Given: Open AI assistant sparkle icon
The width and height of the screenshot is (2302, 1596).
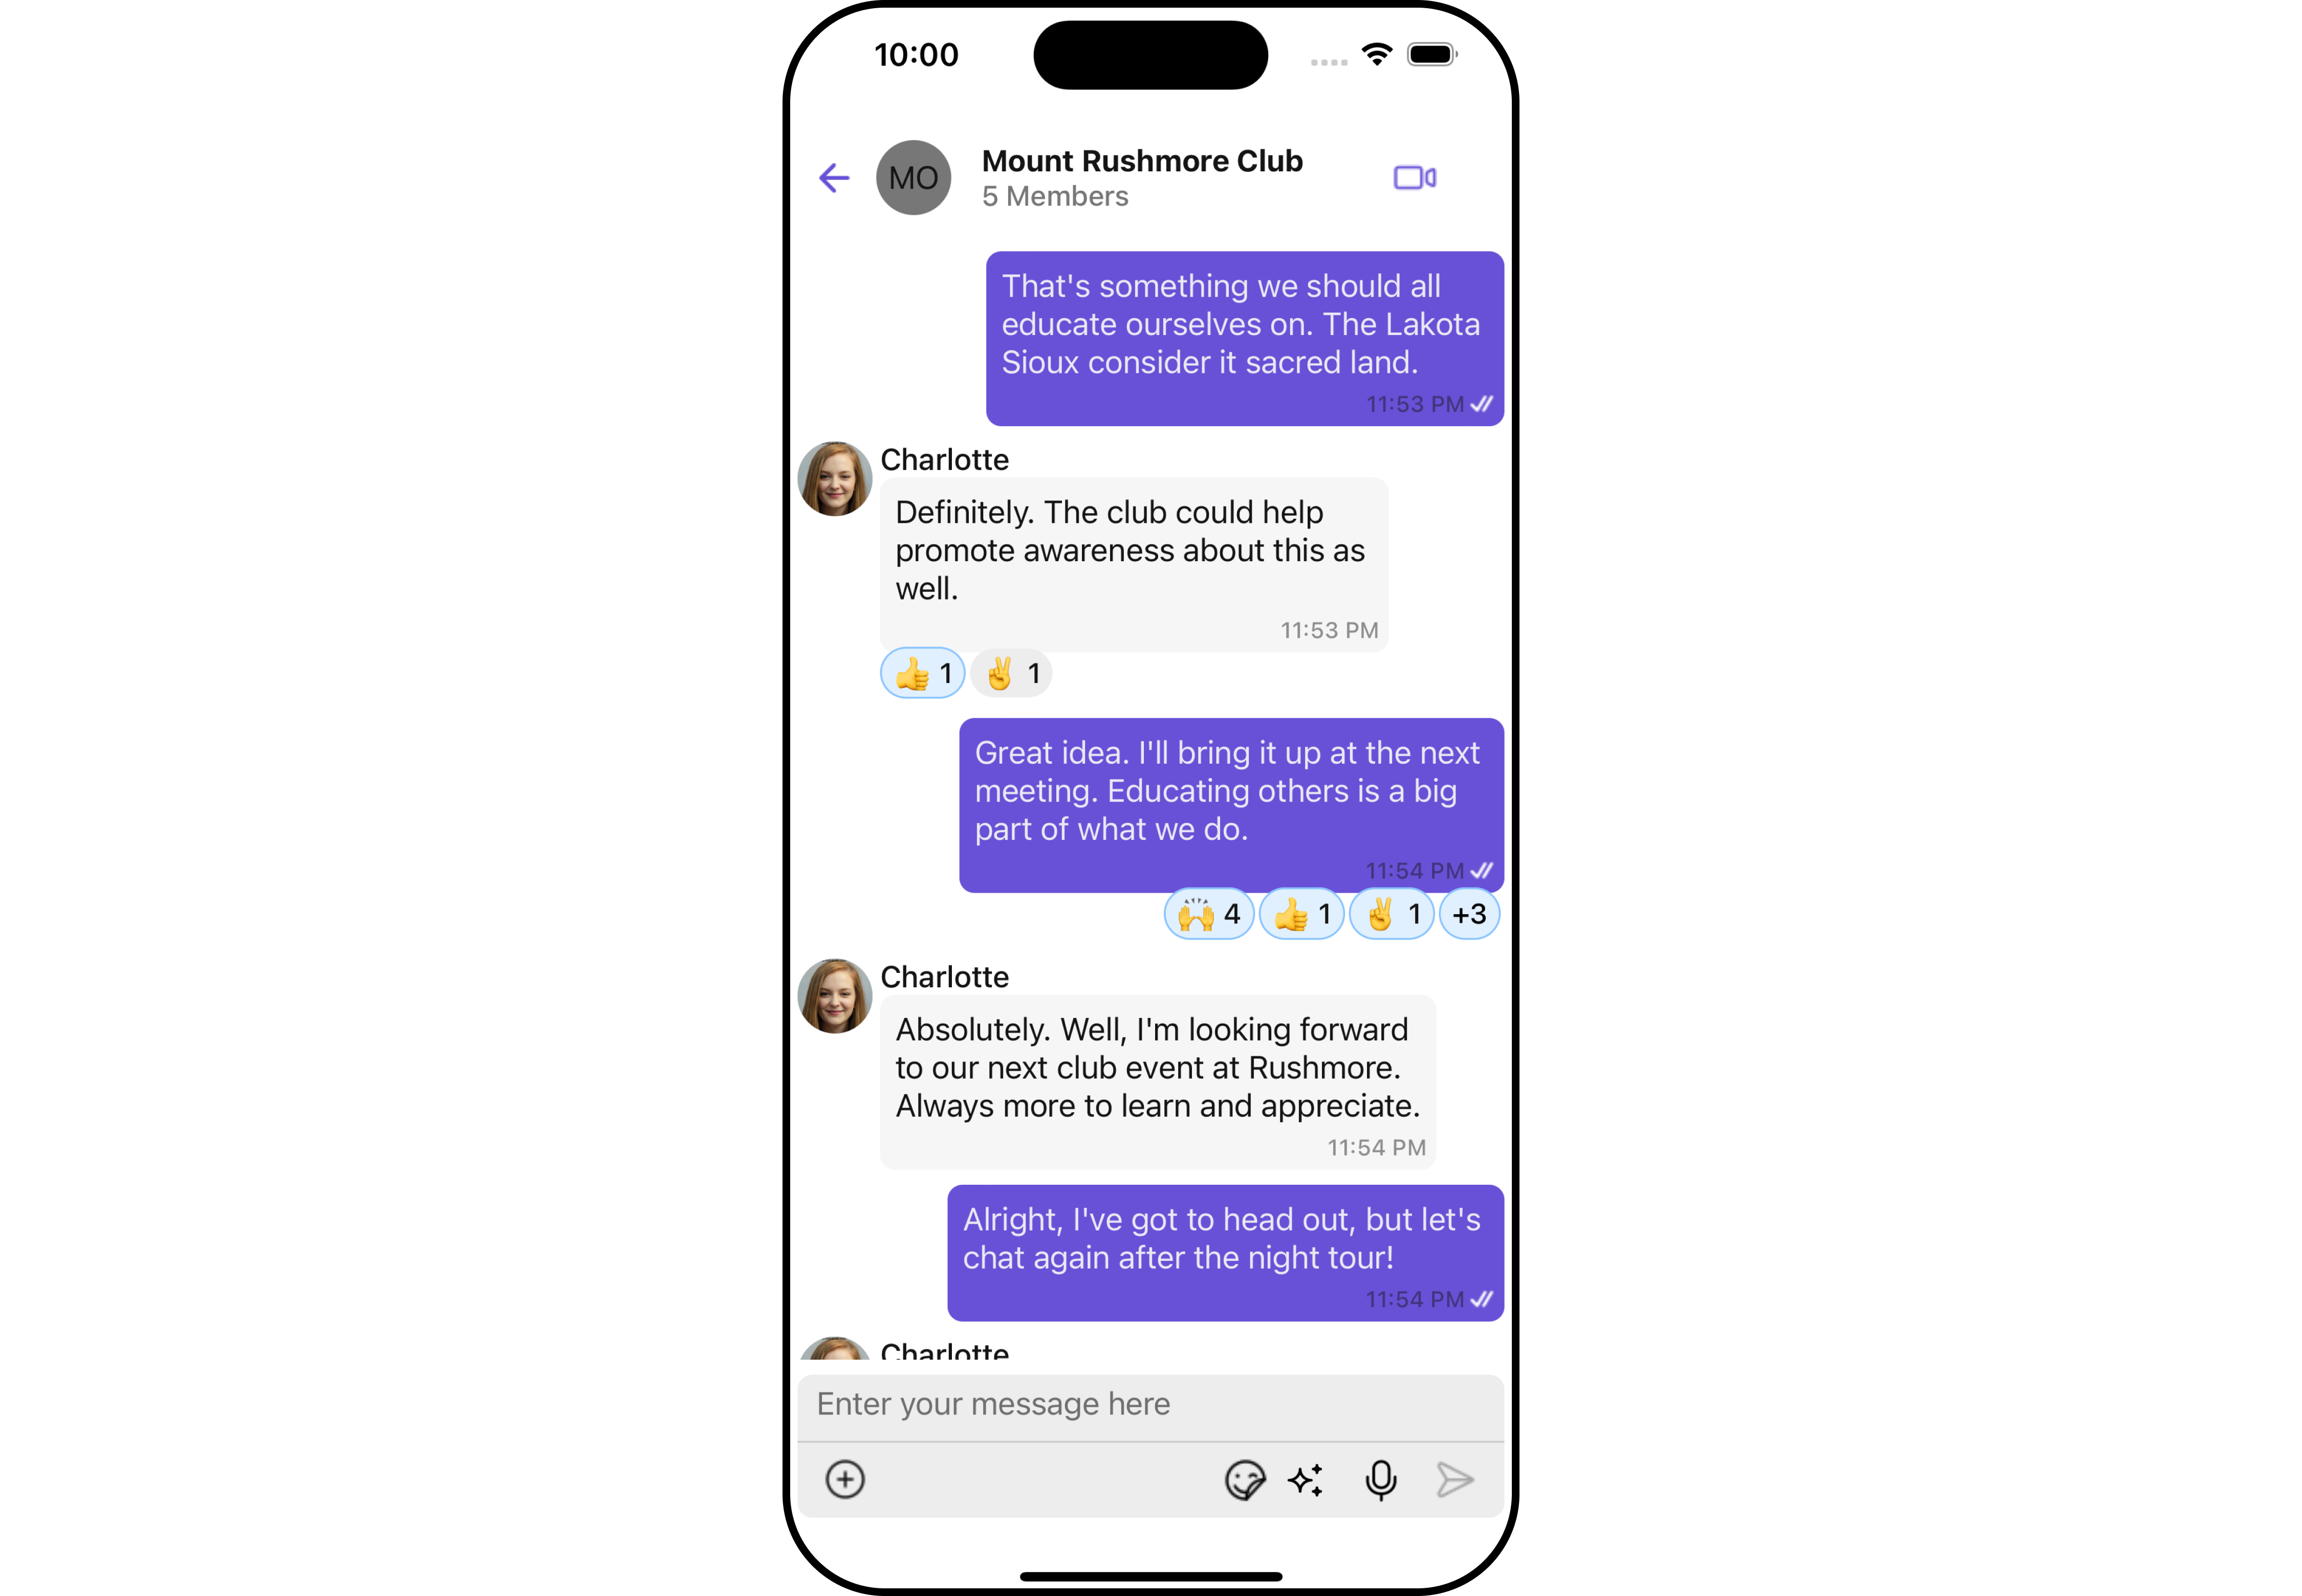Looking at the screenshot, I should (1306, 1480).
